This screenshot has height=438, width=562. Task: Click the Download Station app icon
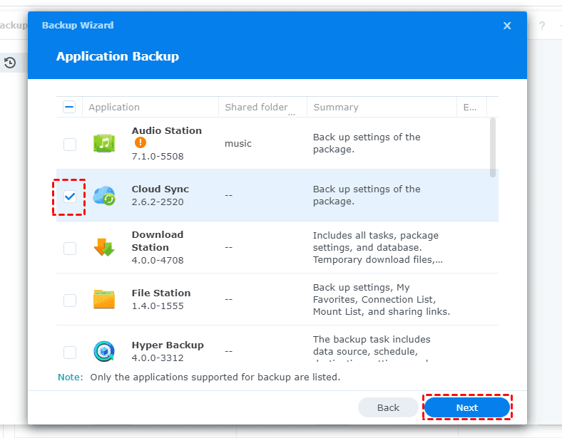[x=104, y=247]
